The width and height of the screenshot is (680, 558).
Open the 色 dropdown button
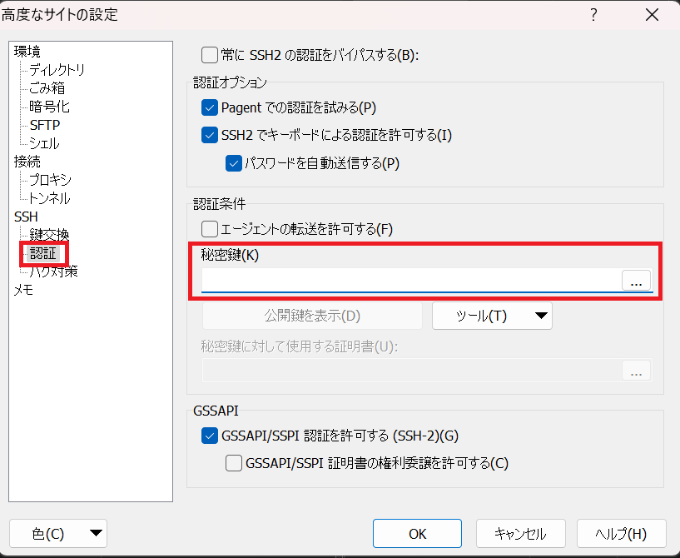pos(58,533)
